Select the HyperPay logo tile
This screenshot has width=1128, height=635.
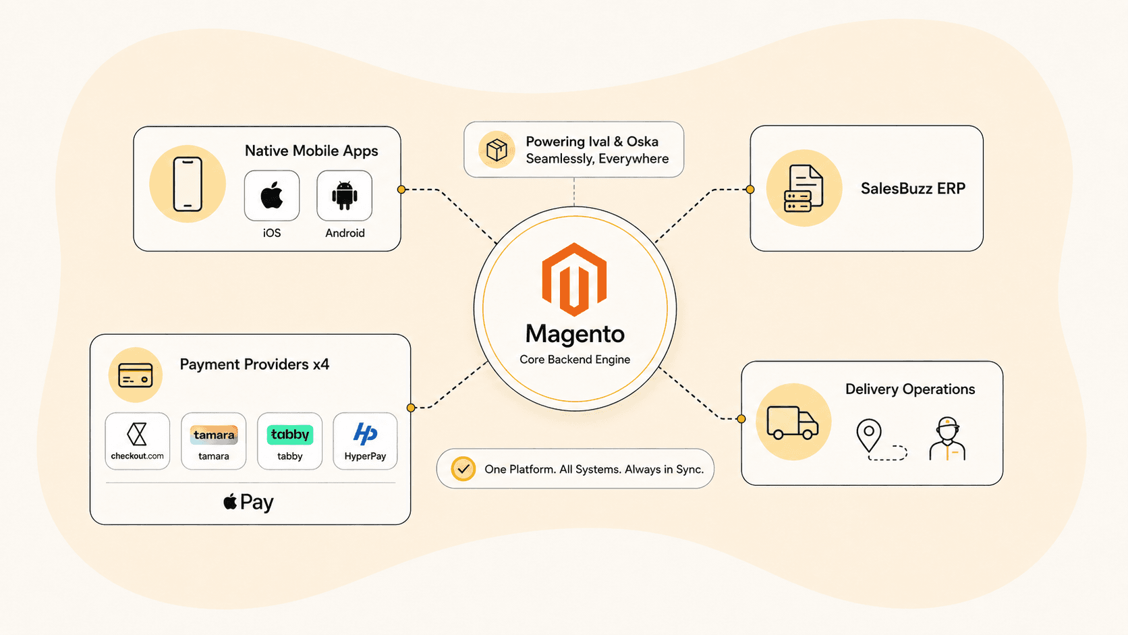point(366,441)
